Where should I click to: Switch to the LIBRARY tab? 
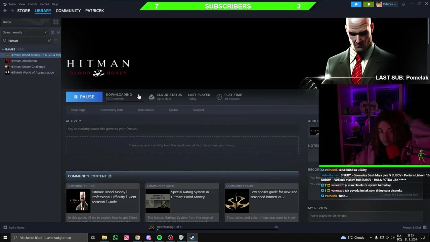(43, 11)
